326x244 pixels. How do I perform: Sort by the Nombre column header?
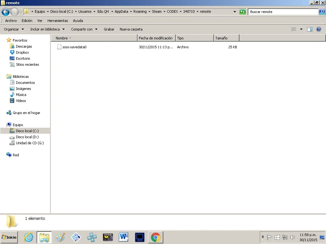[94, 38]
